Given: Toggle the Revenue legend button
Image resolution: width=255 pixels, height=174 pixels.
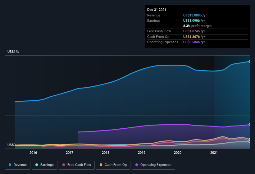Looking at the screenshot, I should tap(18, 165).
